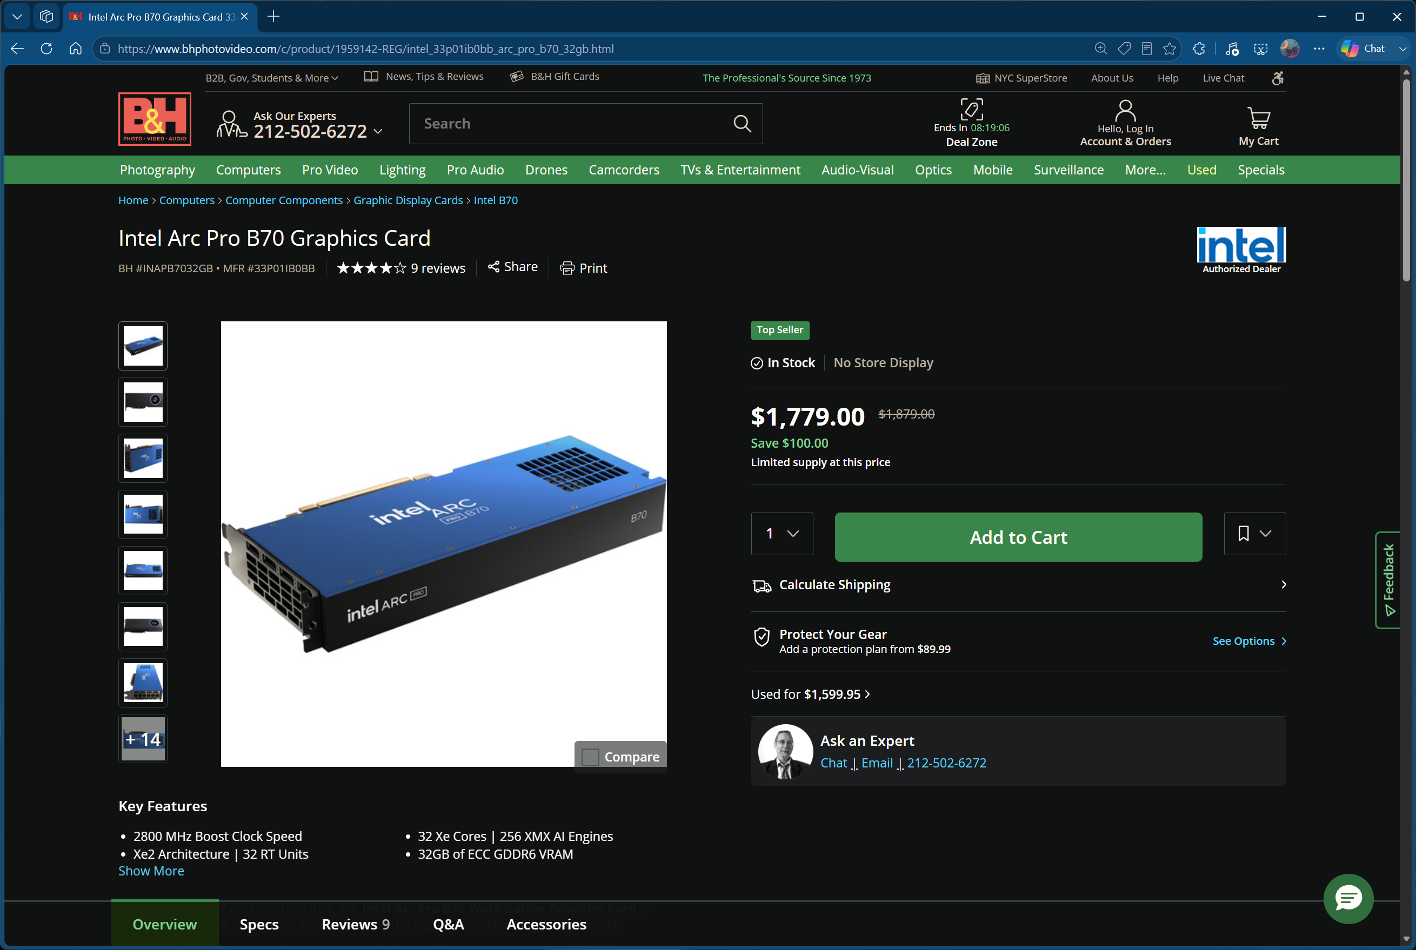Click the Protect Your Gear shield icon
1416x950 pixels.
(x=762, y=637)
